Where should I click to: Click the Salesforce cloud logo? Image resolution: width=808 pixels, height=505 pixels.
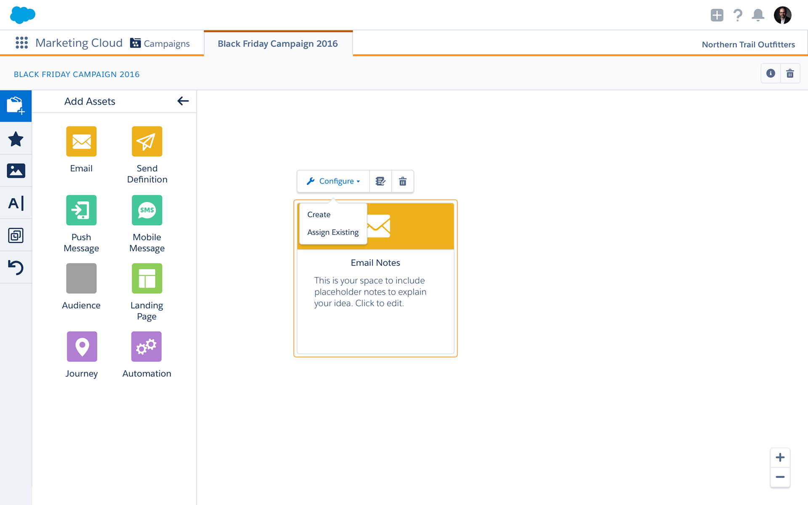[22, 15]
